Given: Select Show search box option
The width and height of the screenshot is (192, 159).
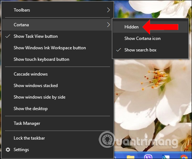Looking at the screenshot, I should pos(150,50).
